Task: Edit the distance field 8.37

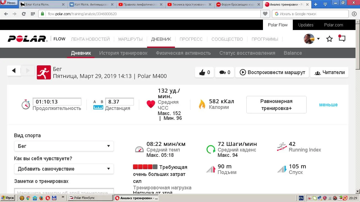Action: (120, 102)
